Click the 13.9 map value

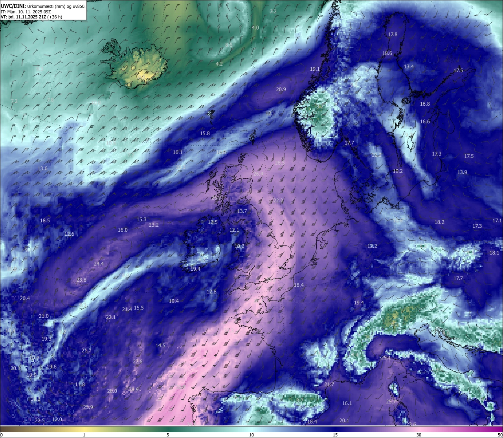tap(462, 172)
